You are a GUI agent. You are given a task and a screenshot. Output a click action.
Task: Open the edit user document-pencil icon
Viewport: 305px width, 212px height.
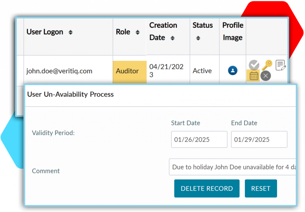tap(281, 65)
